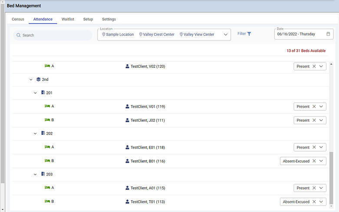Click the room 202 door icon
This screenshot has height=212, width=339.
43,133
